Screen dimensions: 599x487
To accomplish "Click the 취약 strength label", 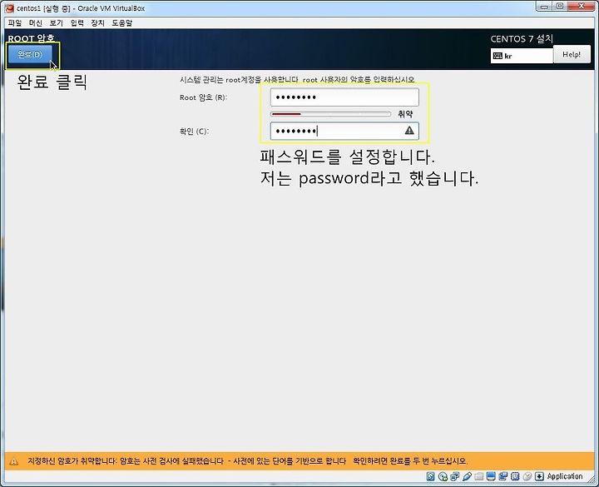I will pyautogui.click(x=405, y=114).
